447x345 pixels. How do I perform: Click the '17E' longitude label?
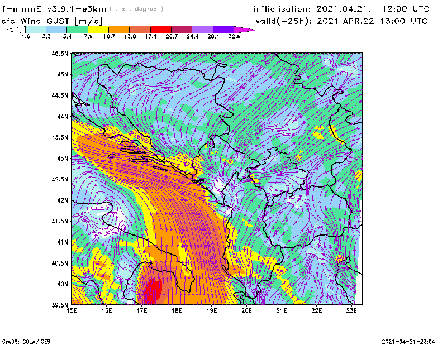click(142, 310)
